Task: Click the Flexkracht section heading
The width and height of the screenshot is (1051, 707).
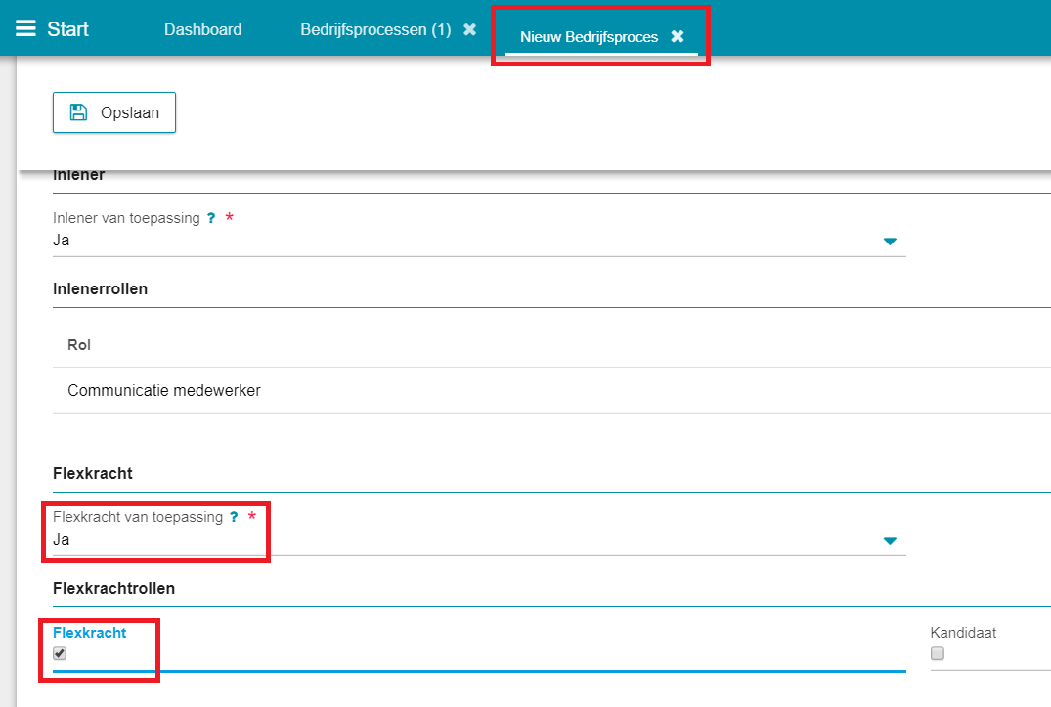Action: (x=93, y=474)
